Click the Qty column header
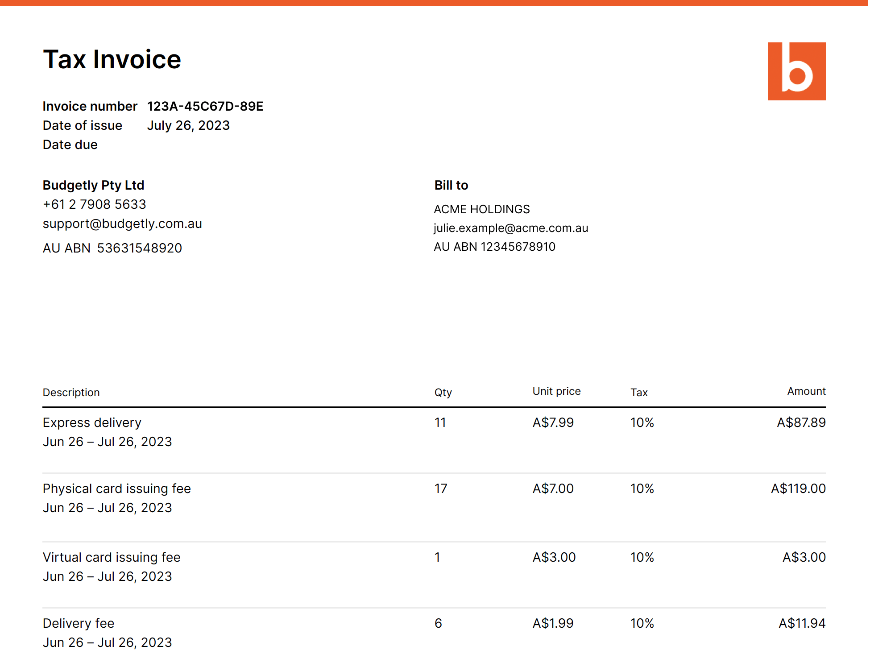 tap(442, 392)
